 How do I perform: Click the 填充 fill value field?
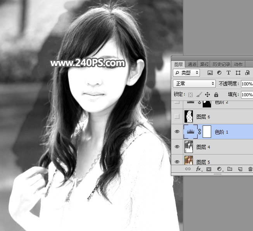247,95
